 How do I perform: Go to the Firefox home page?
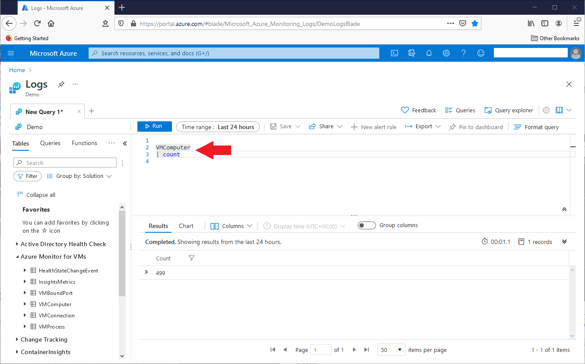click(51, 23)
